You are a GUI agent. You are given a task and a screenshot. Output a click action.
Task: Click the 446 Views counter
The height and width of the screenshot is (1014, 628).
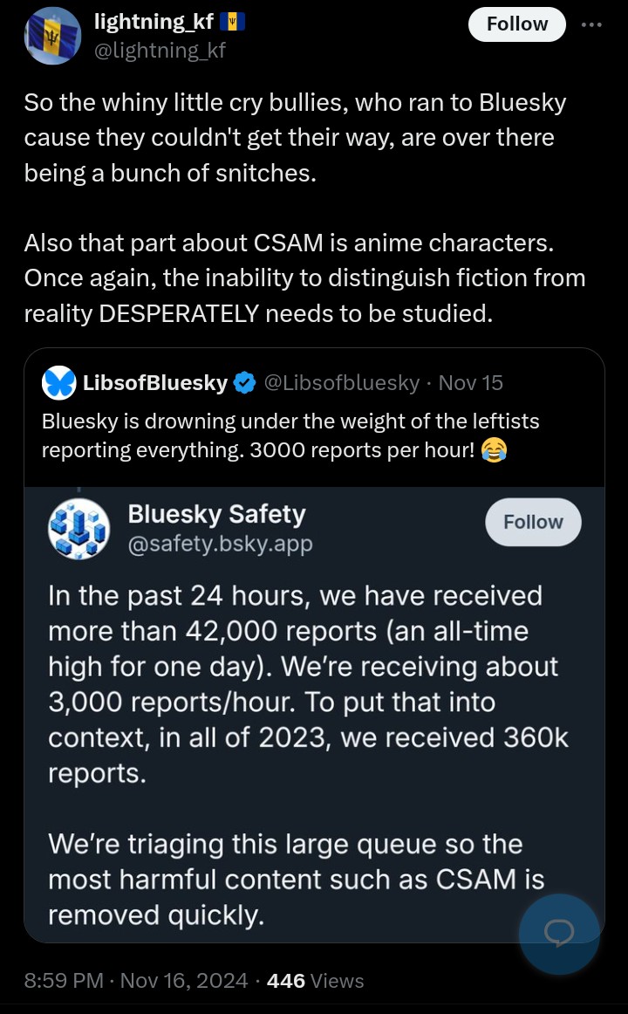tap(315, 980)
